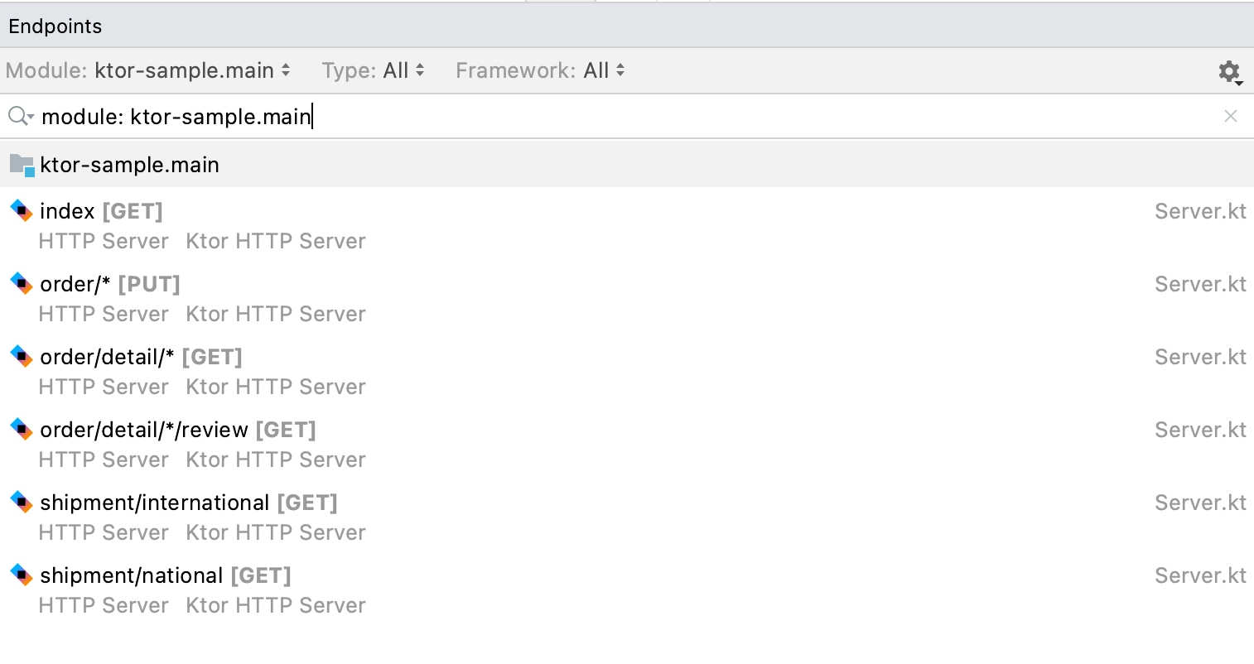Open the Framework: All filter dropdown
This screenshot has width=1254, height=664.
(x=541, y=70)
